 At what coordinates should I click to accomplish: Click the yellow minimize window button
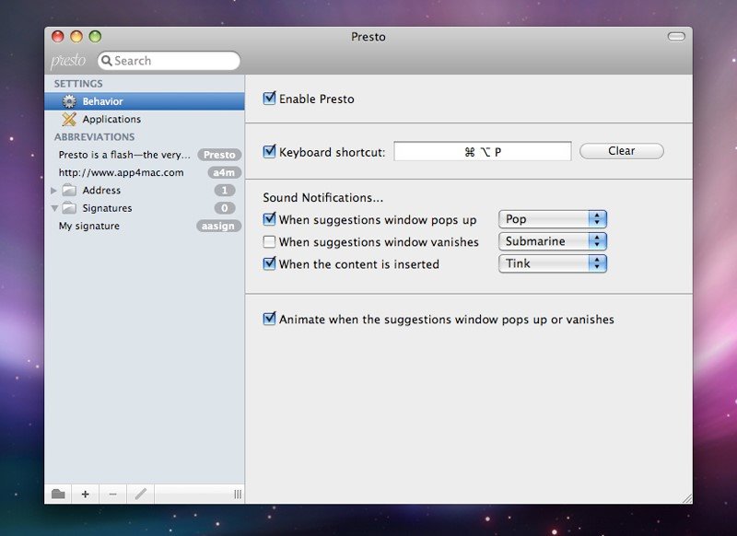[x=76, y=37]
